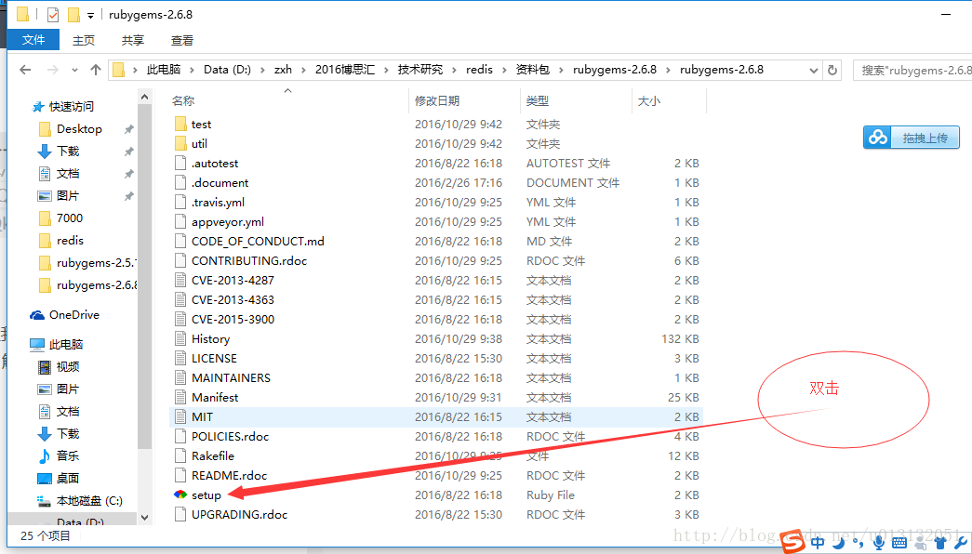This screenshot has width=972, height=554.
Task: Select the setup Ruby file icon
Action: (180, 495)
